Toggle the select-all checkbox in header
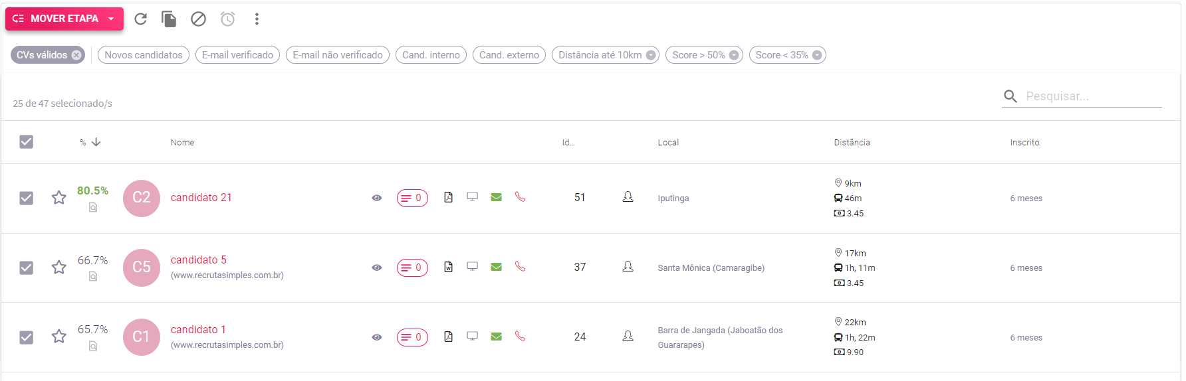This screenshot has height=381, width=1186. (x=26, y=142)
